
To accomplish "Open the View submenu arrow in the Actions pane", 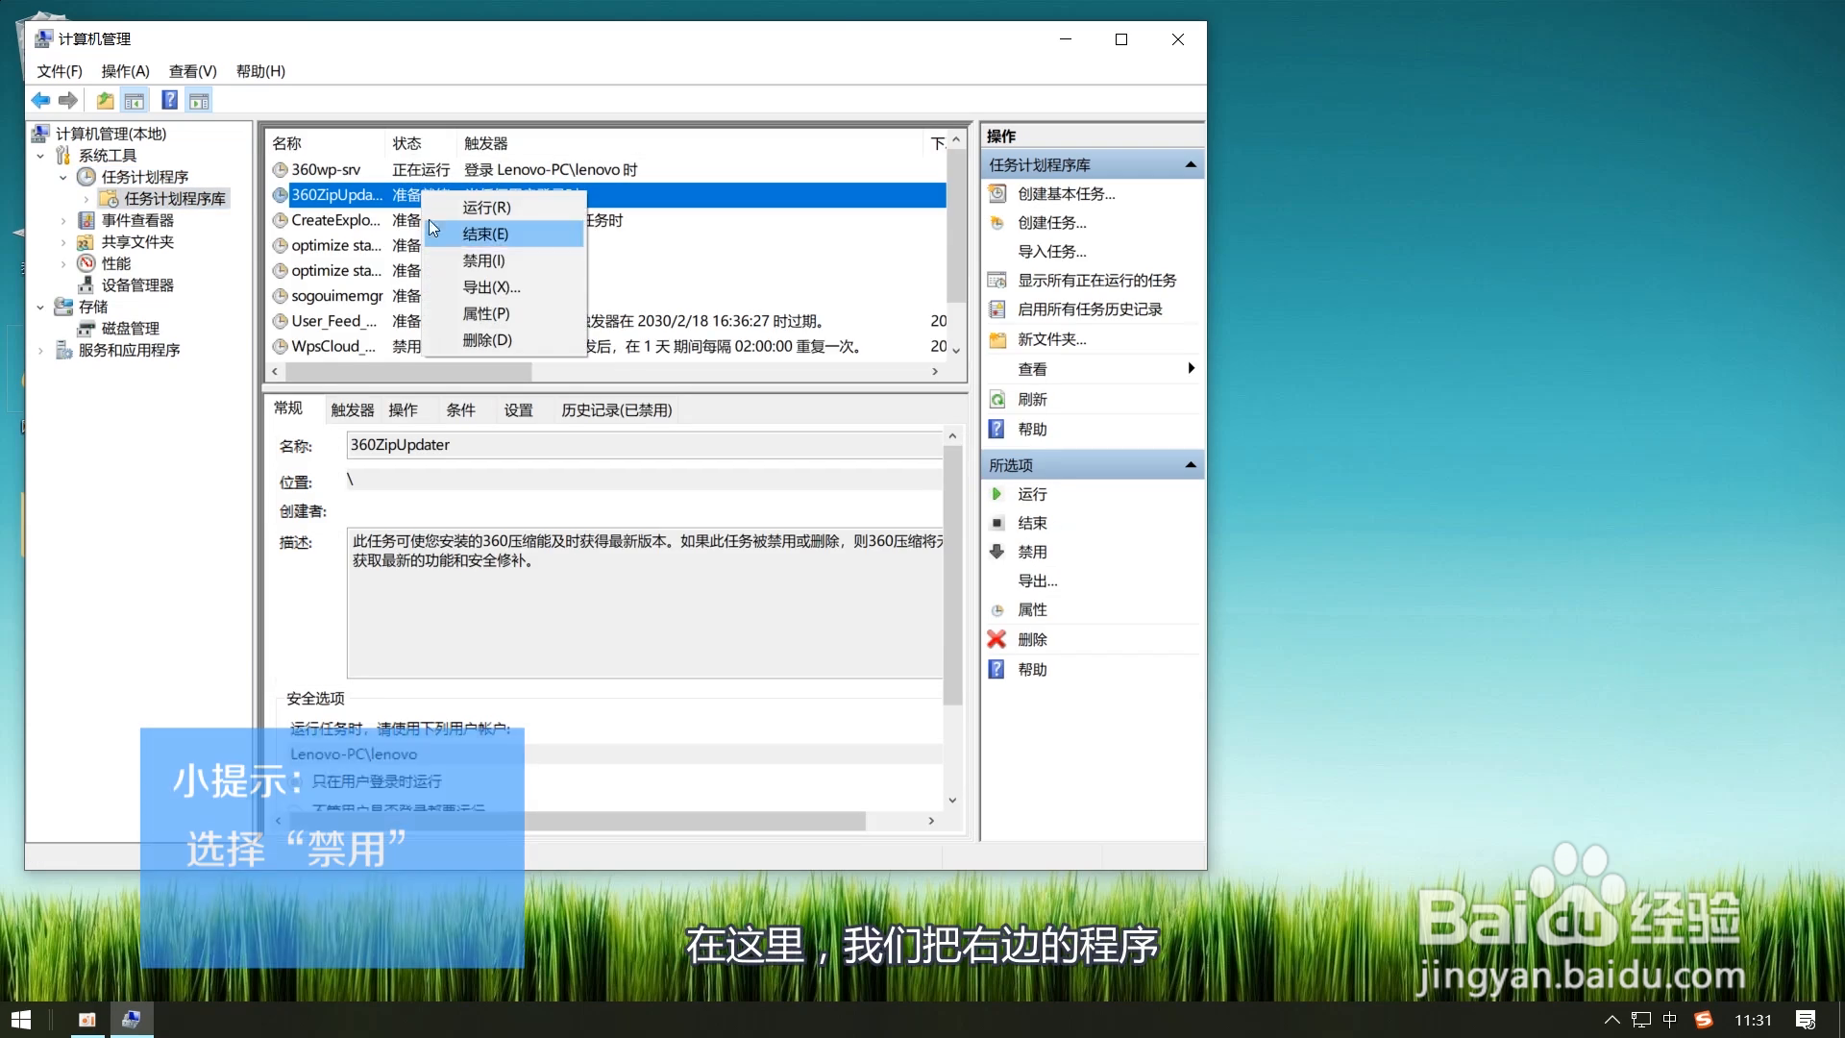I will [x=1191, y=368].
